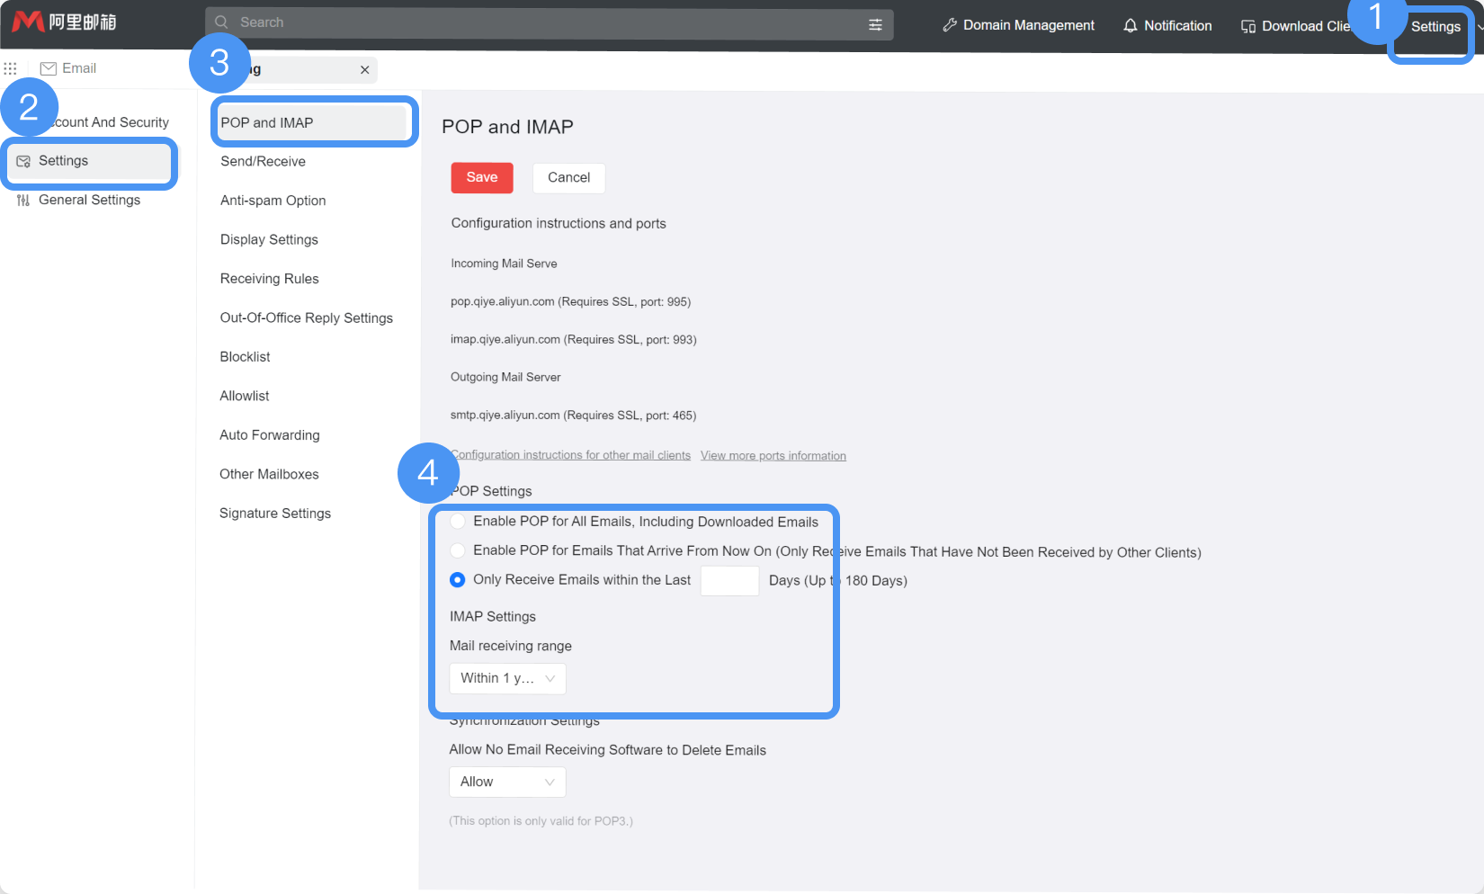1484x894 pixels.
Task: Open Out-Of-Office Reply Settings
Action: click(307, 318)
